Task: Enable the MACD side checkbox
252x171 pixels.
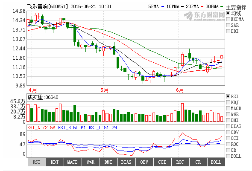Action: [228, 108]
